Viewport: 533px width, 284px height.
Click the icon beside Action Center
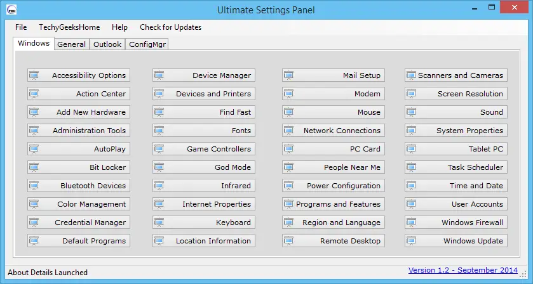pos(34,94)
